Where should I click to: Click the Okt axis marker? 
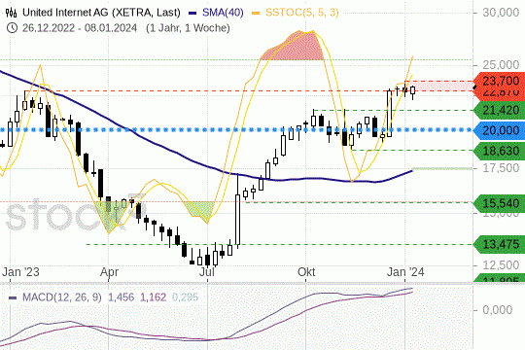[x=306, y=272]
